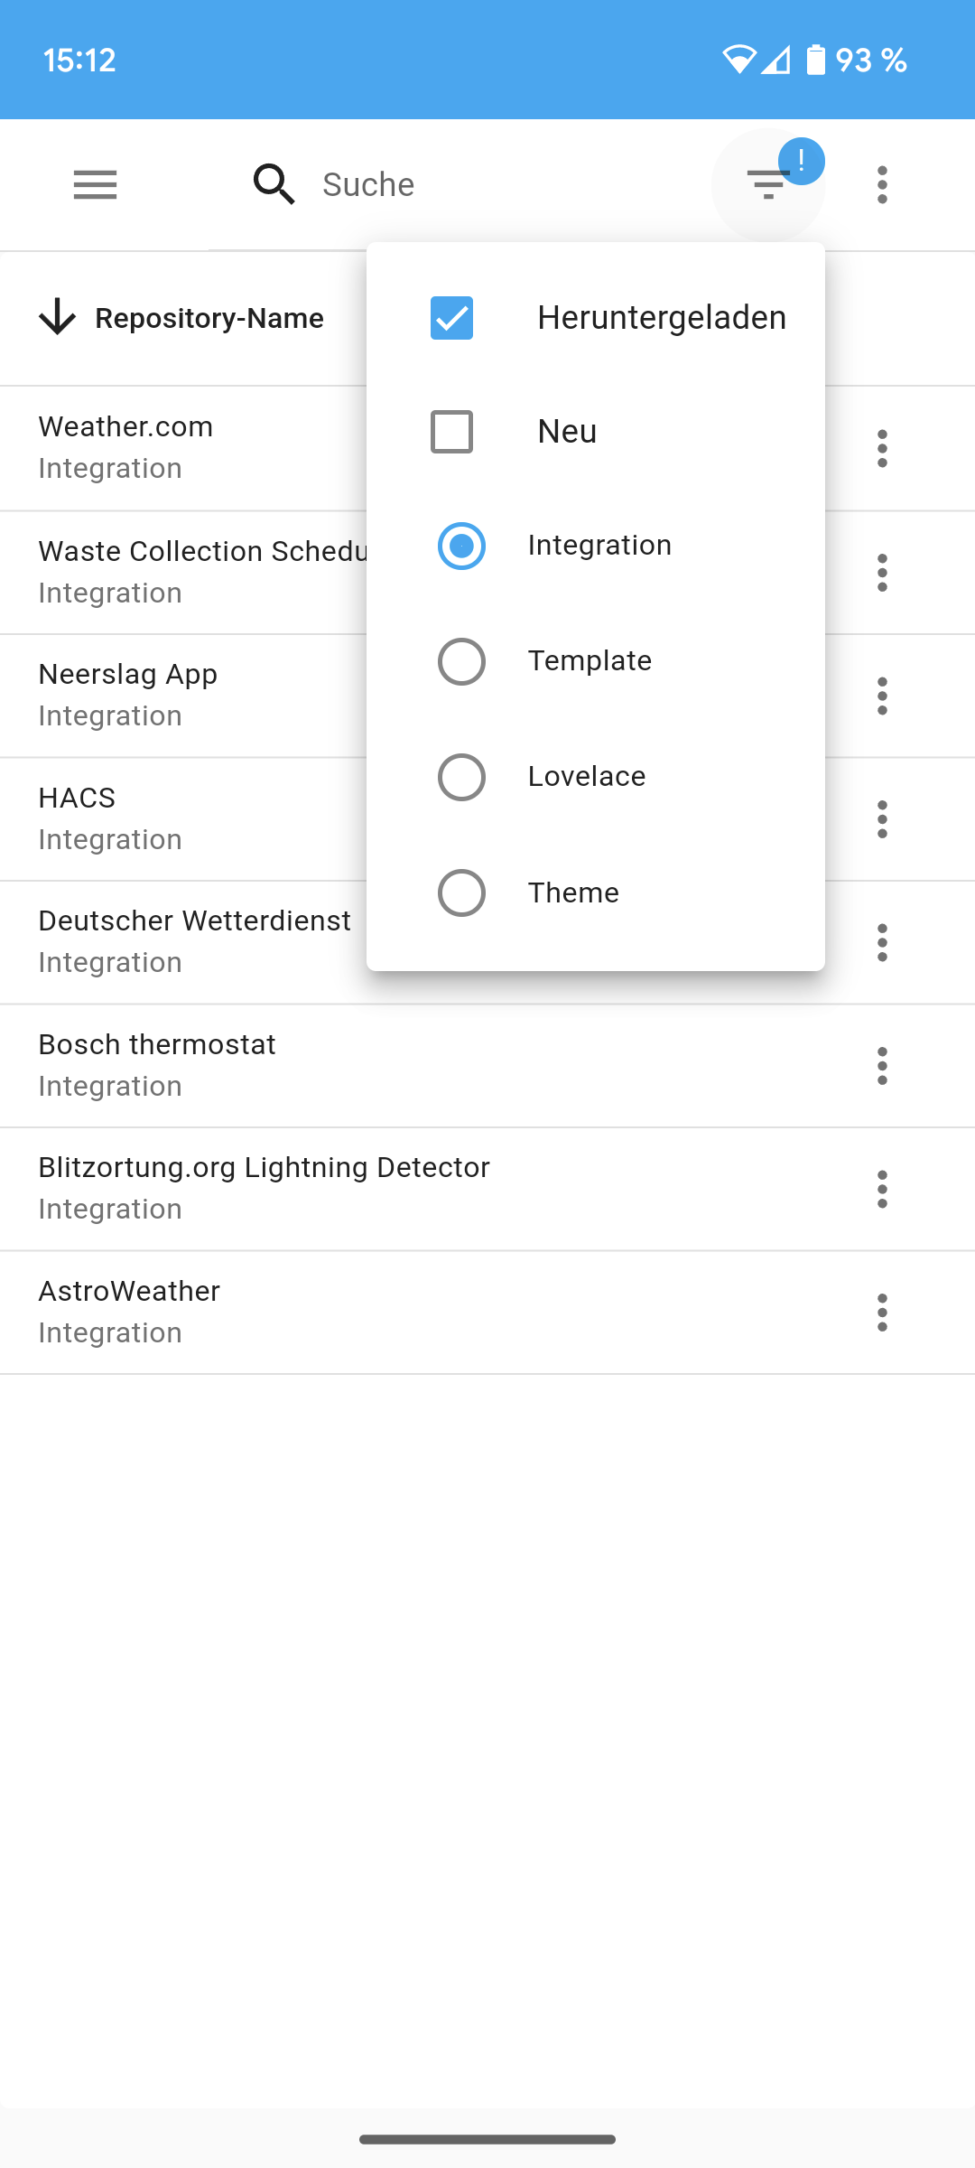This screenshot has width=975, height=2168.
Task: Open options menu for AstroWeather
Action: click(x=882, y=1313)
